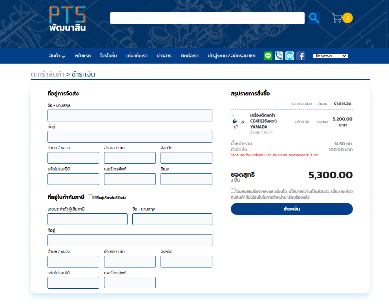Click the เข้าสู่ระบบ / สมัครสมาชิก login link
Image resolution: width=389 pixels, height=304 pixels.
tap(231, 56)
